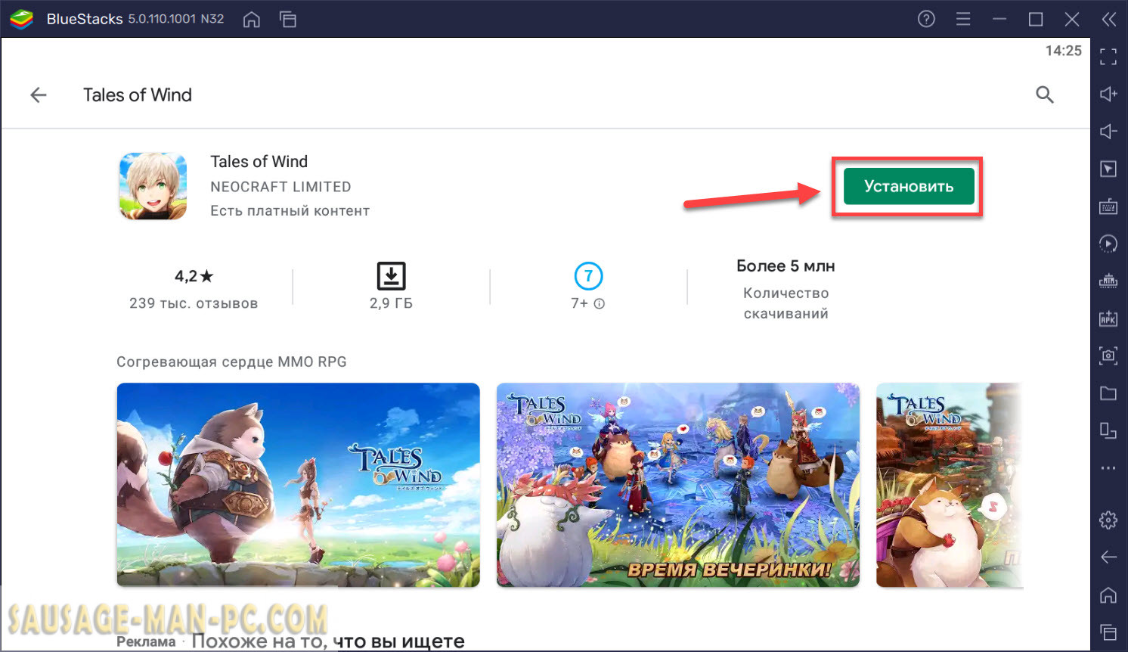1128x652 pixels.
Task: Maximize the BlueStacks window
Action: click(x=1036, y=19)
